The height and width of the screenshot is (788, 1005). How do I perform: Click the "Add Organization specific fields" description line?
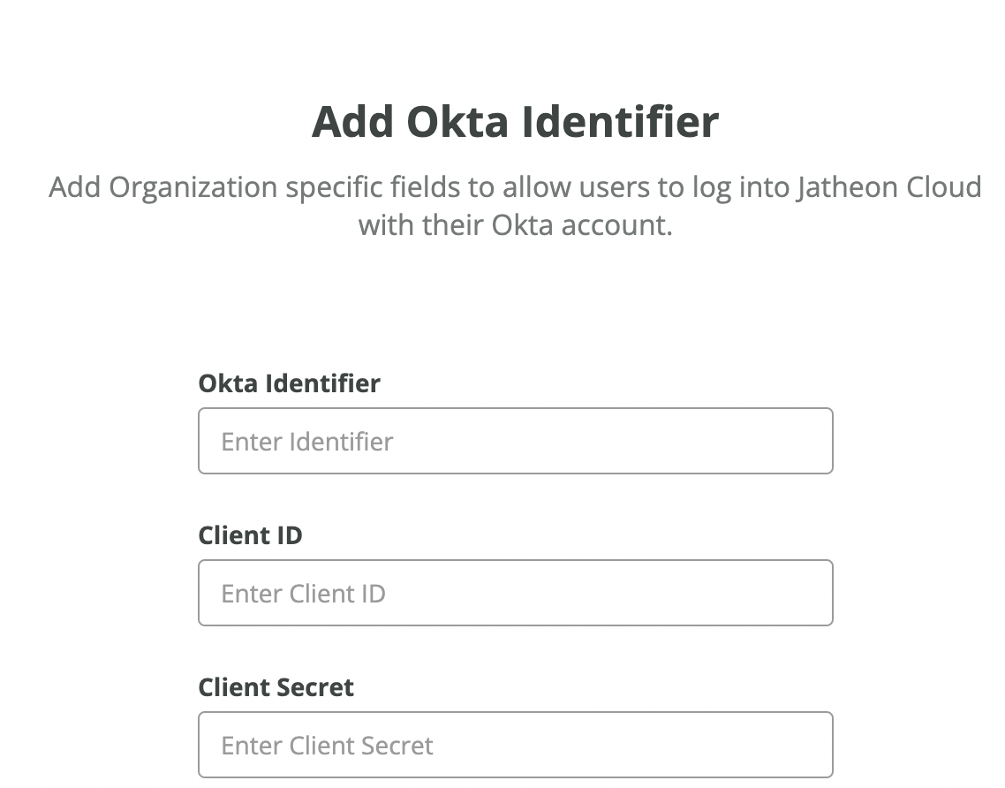(516, 187)
